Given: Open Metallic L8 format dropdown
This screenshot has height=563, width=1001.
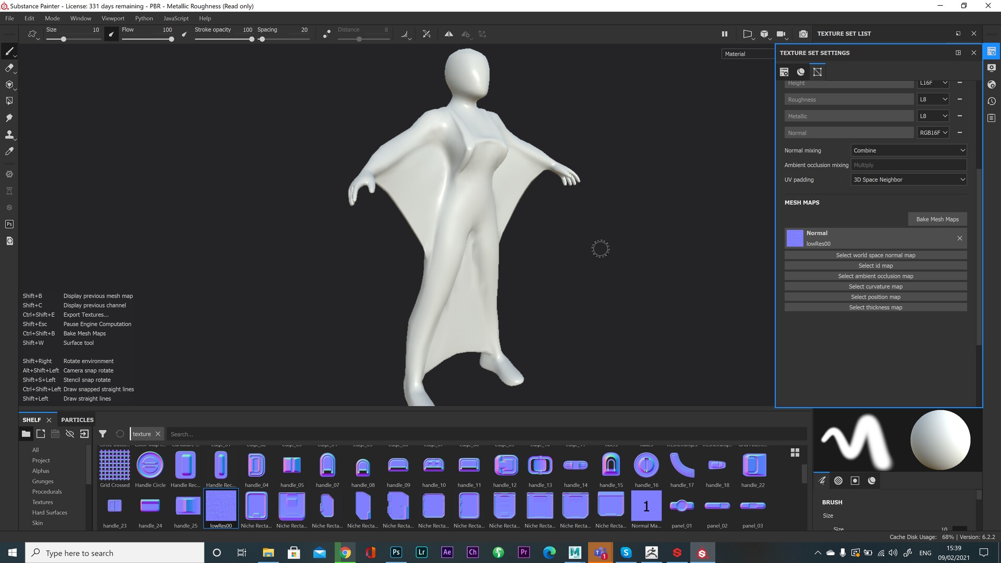Looking at the screenshot, I should click(933, 116).
